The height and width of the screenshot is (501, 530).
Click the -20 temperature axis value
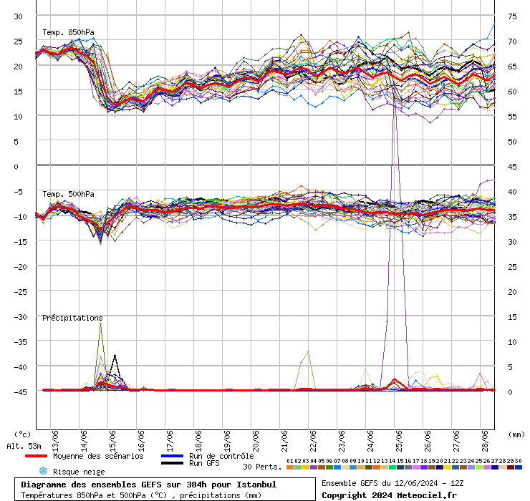click(20, 267)
